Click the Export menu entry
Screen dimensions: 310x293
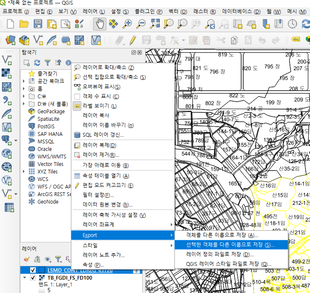click(x=123, y=235)
